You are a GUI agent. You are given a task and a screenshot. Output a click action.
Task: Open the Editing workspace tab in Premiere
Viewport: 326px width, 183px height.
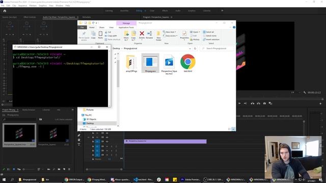[x=139, y=11]
